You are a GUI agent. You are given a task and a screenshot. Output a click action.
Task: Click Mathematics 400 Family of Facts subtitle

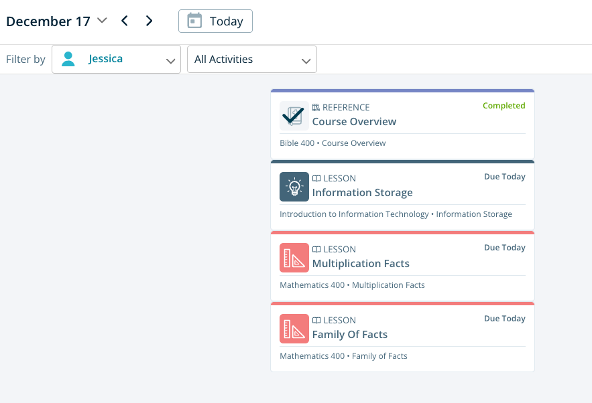[x=343, y=356]
